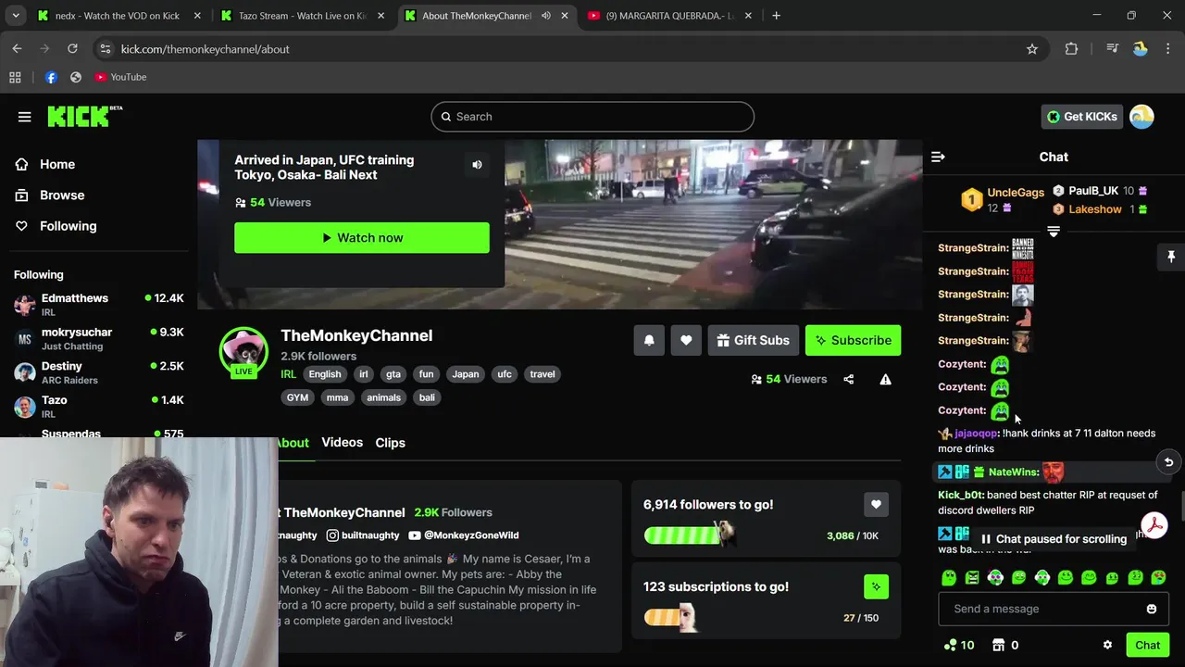Open the share icon near viewers
The image size is (1185, 667).
848,379
